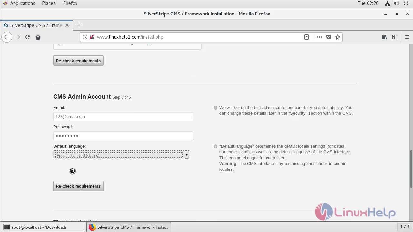This screenshot has width=413, height=232.
Task: Click upper Re-check requirements button
Action: 78,61
